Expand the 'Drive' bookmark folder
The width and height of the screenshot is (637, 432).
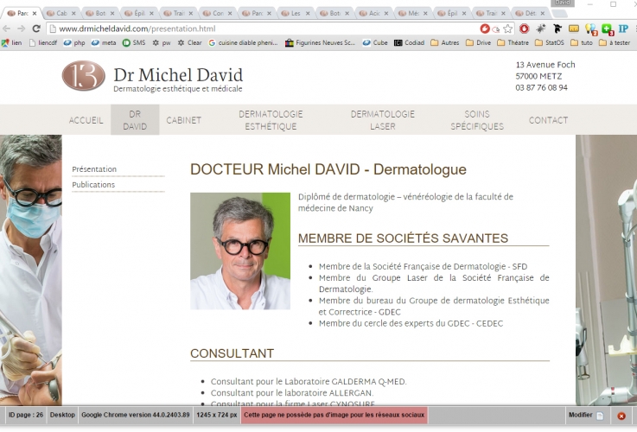pyautogui.click(x=479, y=42)
